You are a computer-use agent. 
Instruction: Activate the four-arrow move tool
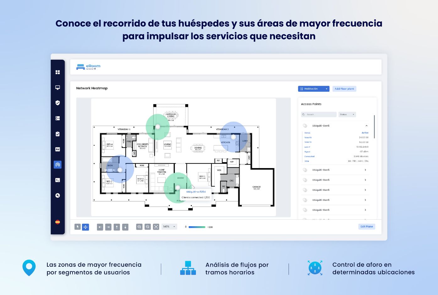pos(85,227)
